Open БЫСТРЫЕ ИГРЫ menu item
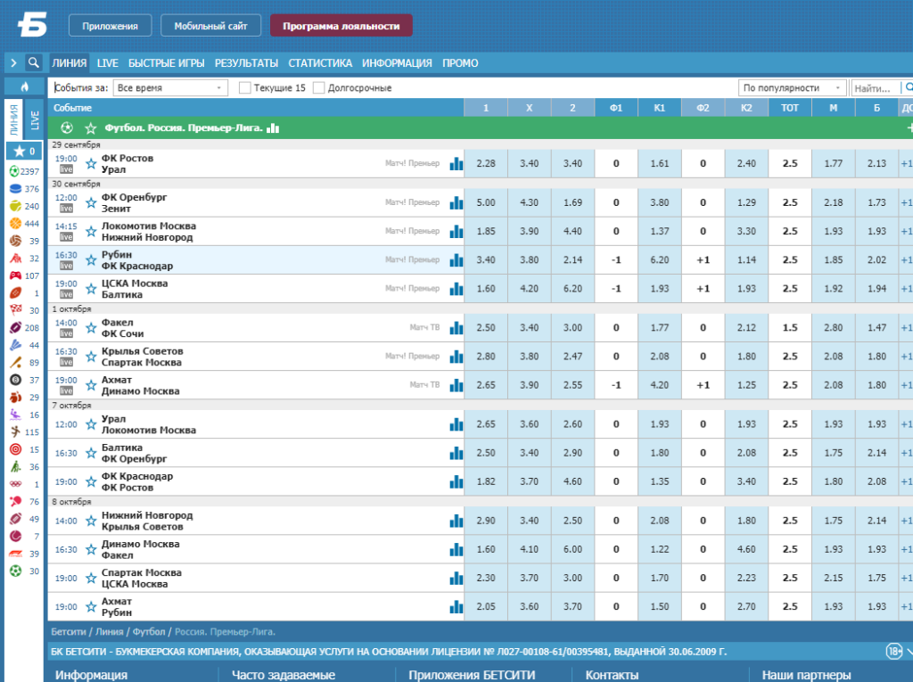 (x=167, y=63)
